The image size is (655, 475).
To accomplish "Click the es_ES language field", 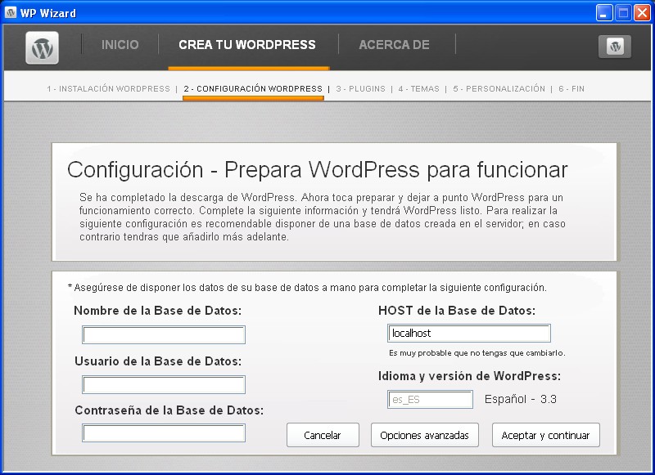I will pos(431,400).
